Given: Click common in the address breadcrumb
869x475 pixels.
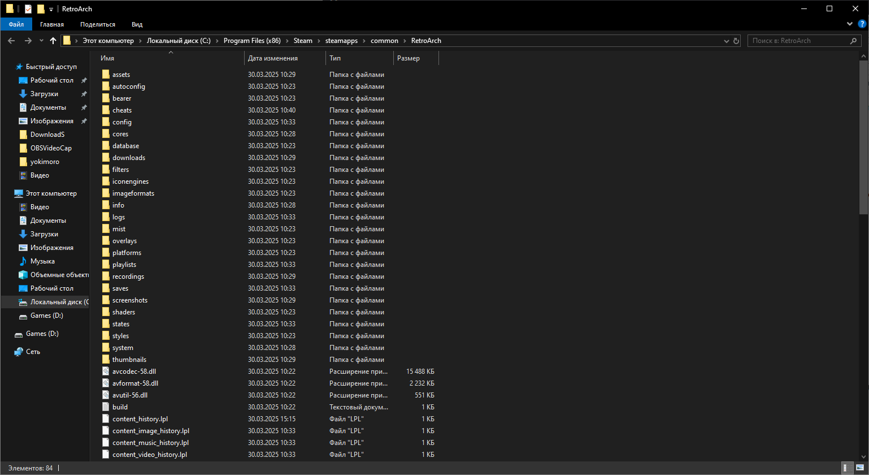Looking at the screenshot, I should [x=384, y=41].
